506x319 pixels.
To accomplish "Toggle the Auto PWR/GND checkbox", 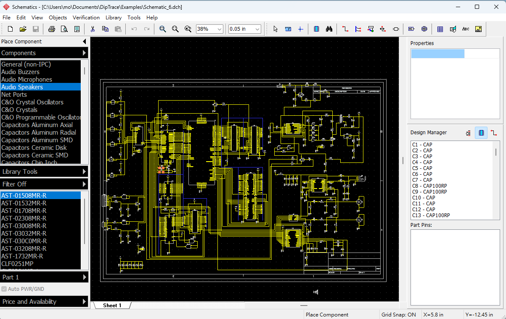I will 4,289.
